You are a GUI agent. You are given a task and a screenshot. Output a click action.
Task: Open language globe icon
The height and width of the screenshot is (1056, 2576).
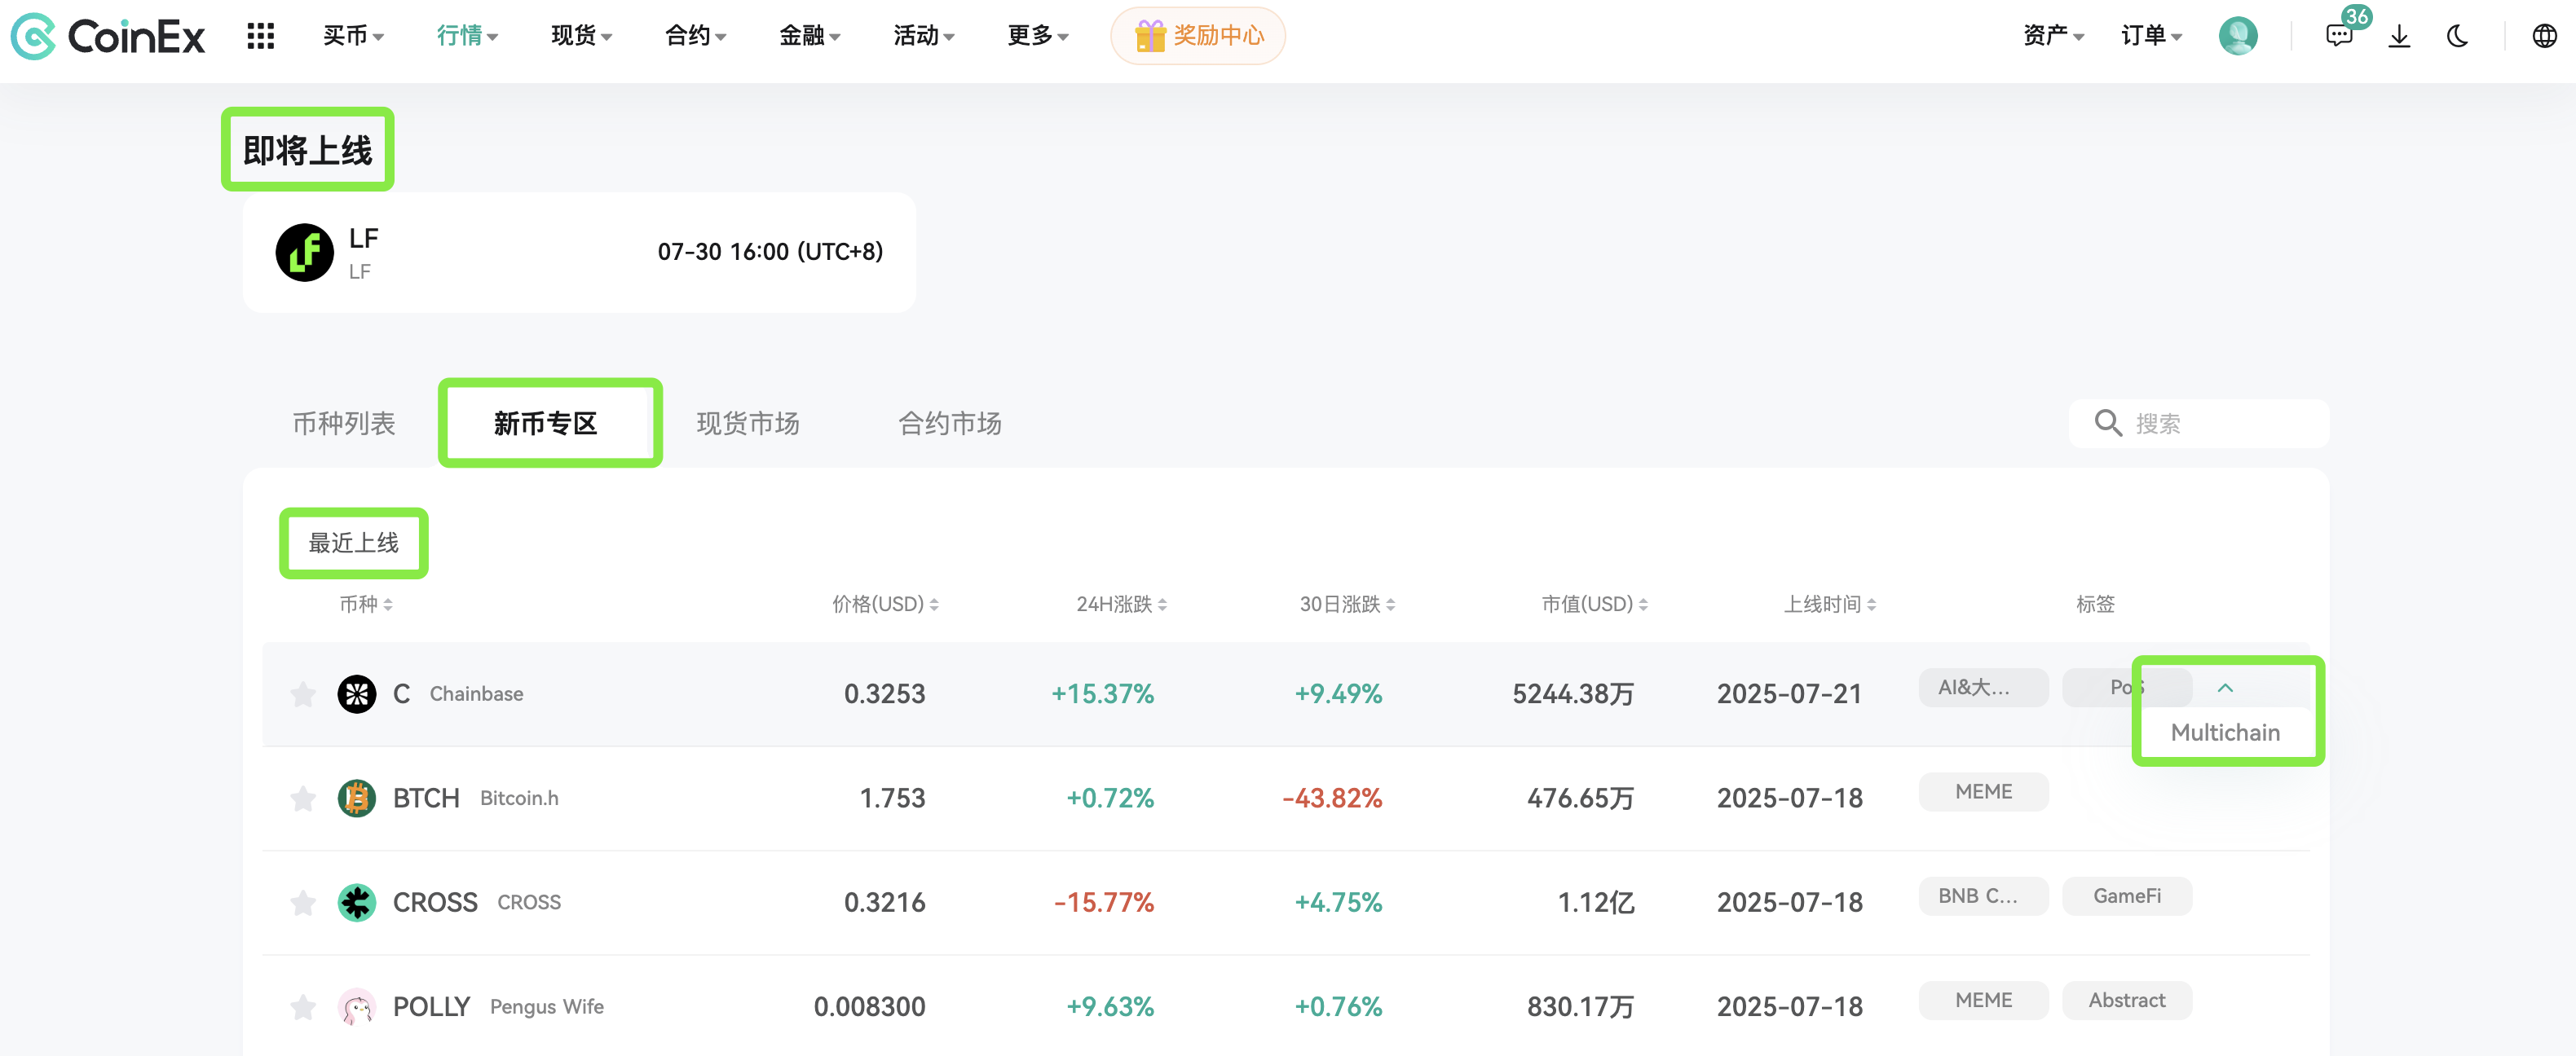pos(2544,36)
